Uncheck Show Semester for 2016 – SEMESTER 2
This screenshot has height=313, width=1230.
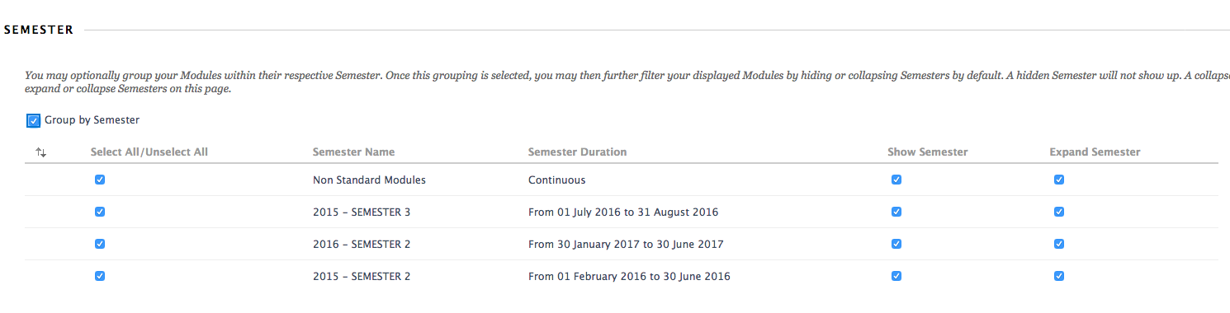(896, 244)
